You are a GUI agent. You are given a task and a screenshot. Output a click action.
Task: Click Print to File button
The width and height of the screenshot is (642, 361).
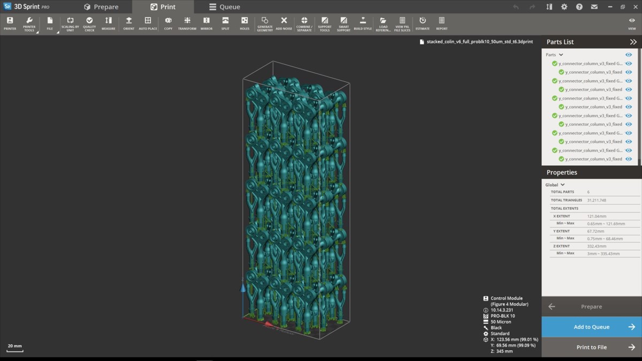pos(592,347)
